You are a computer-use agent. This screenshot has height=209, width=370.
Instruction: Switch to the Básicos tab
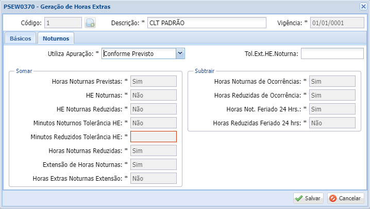click(20, 39)
